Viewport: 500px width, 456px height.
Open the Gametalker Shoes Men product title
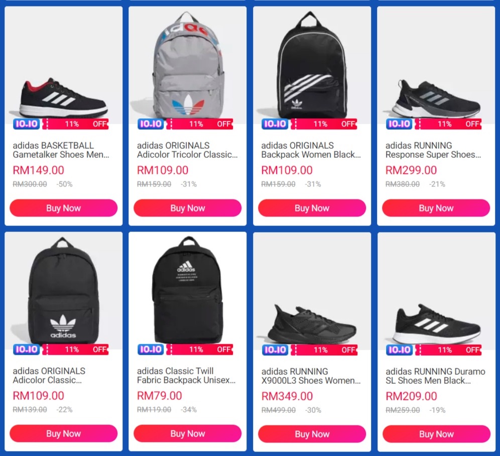point(61,150)
